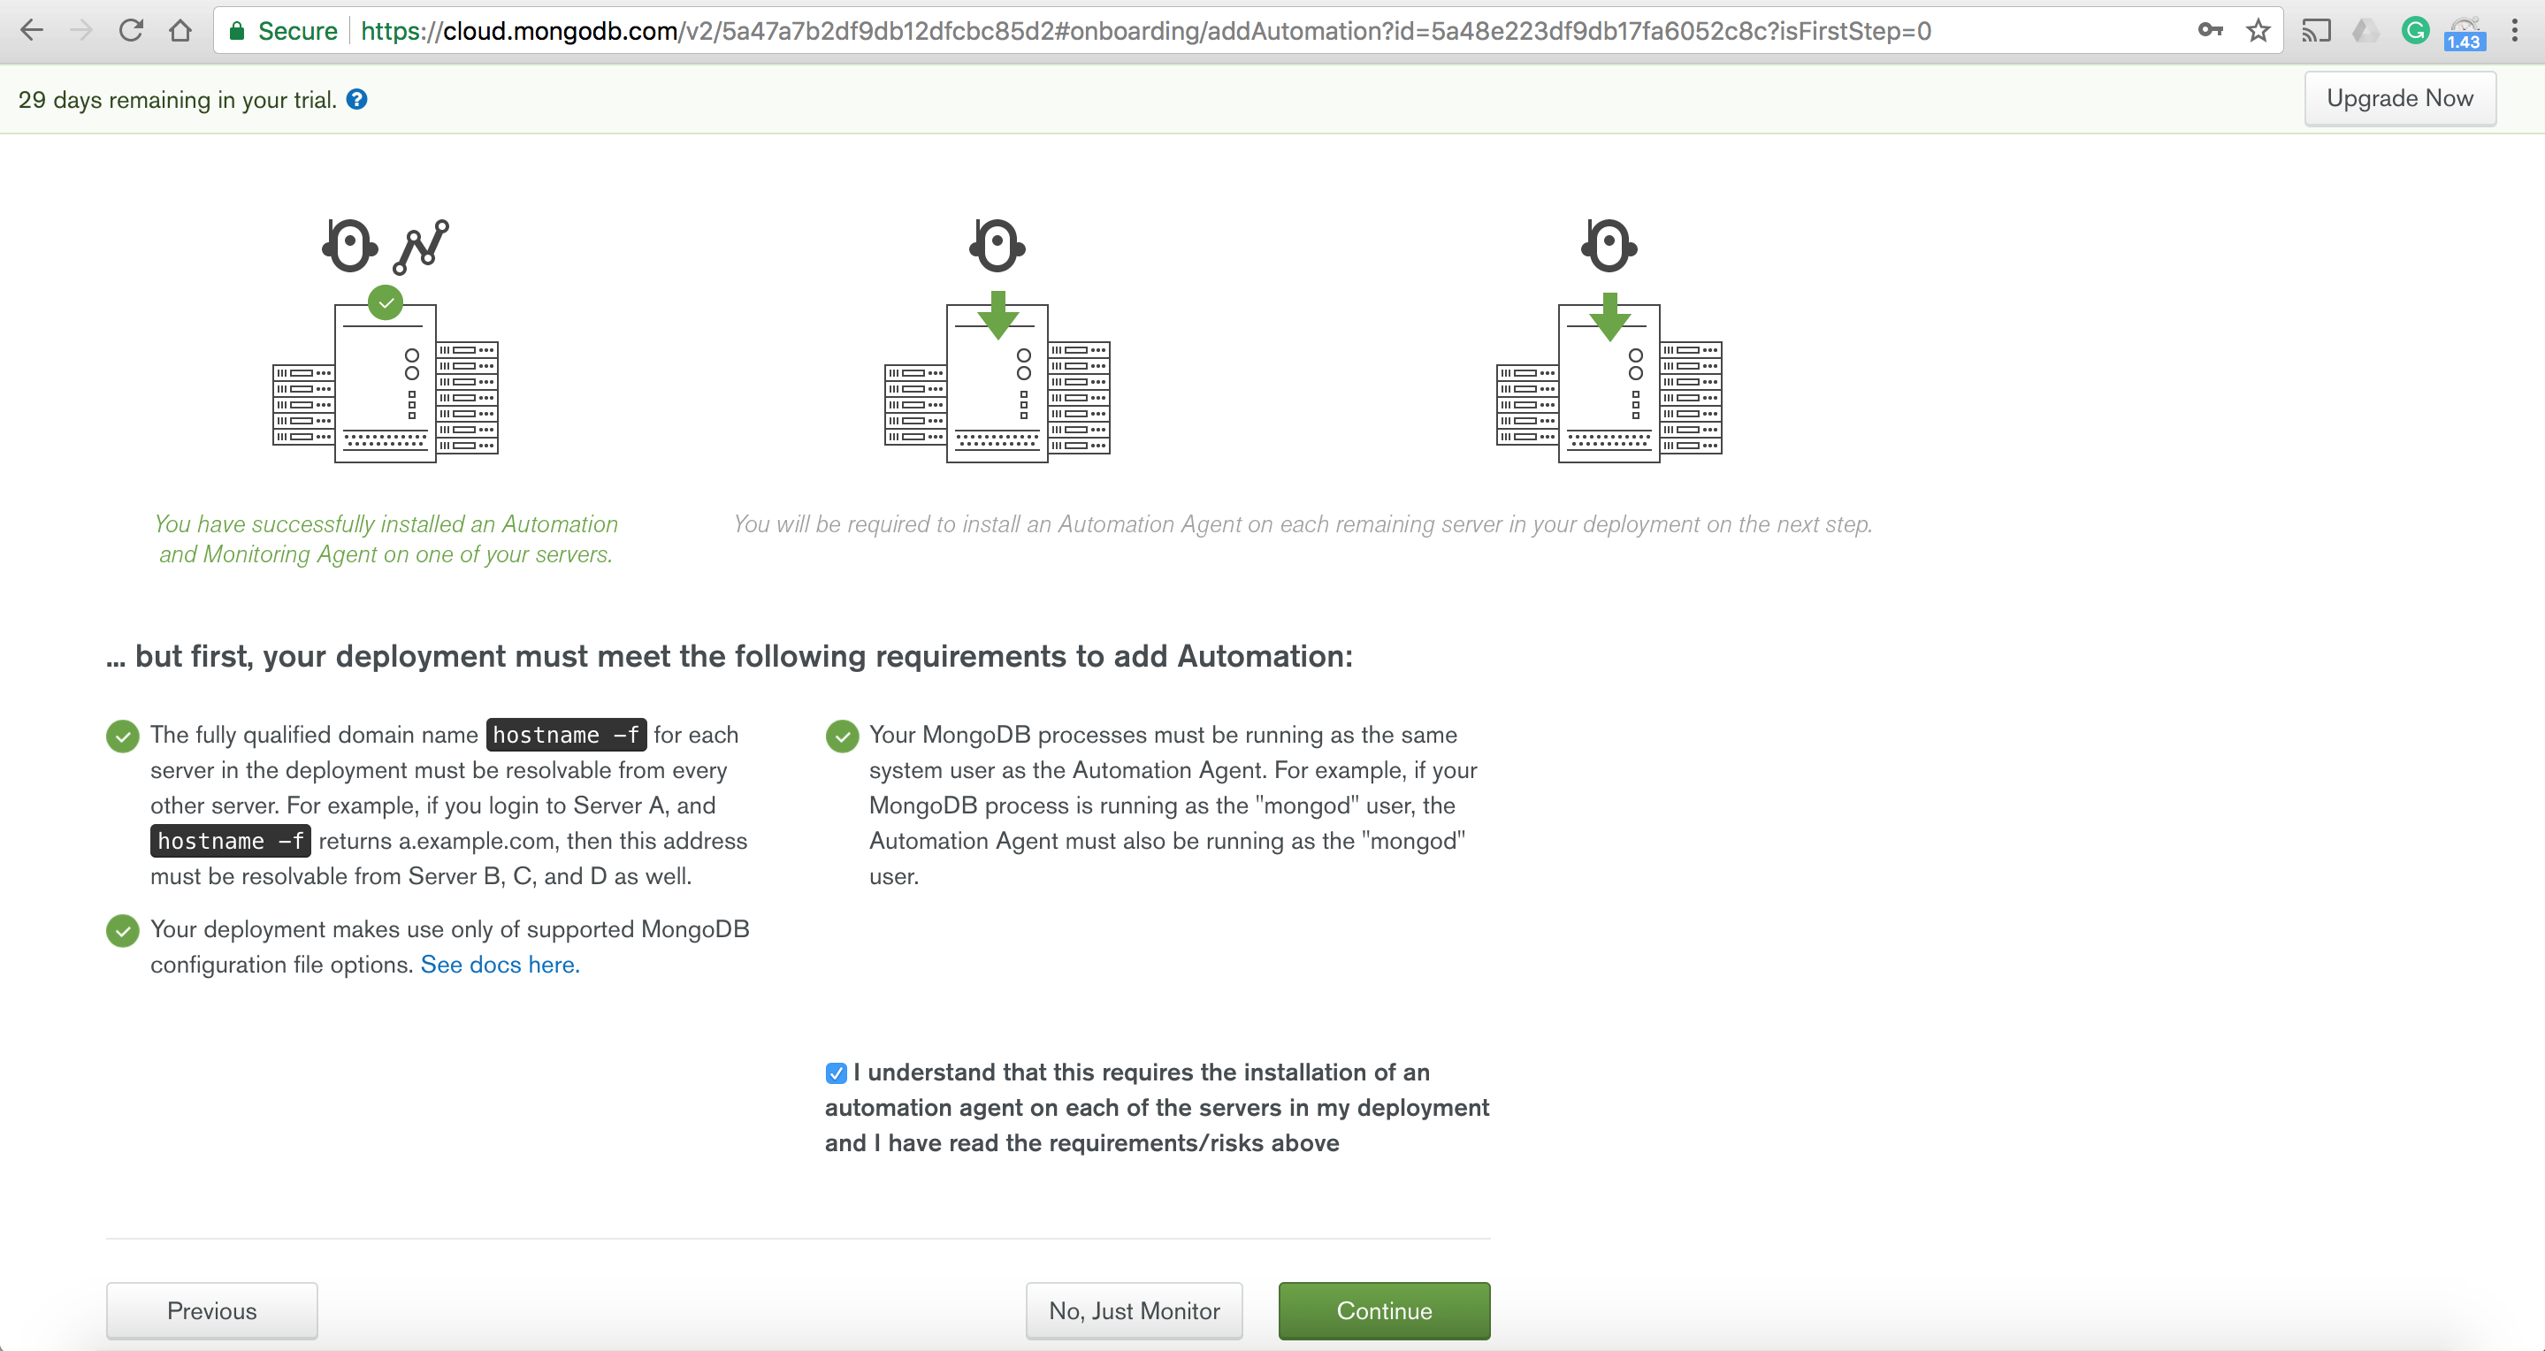Image resolution: width=2545 pixels, height=1351 pixels.
Task: Click the browser home icon
Action: [180, 31]
